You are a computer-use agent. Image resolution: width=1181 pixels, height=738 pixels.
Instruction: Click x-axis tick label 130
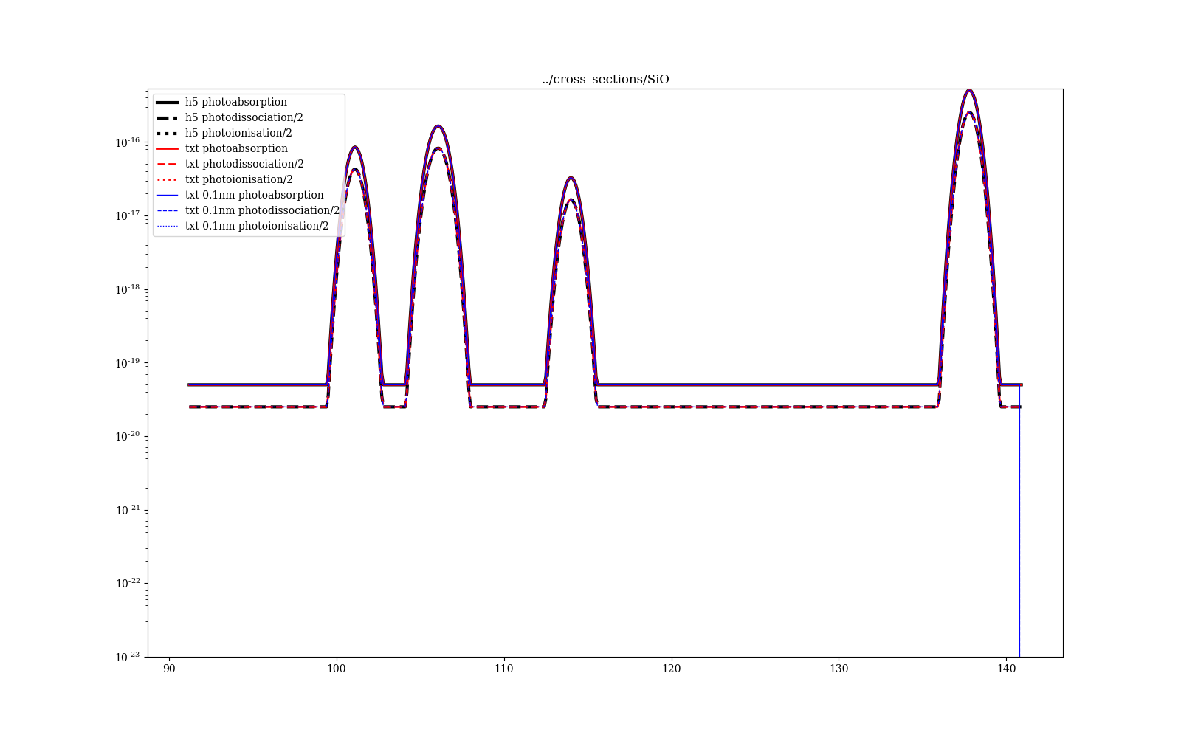point(839,669)
